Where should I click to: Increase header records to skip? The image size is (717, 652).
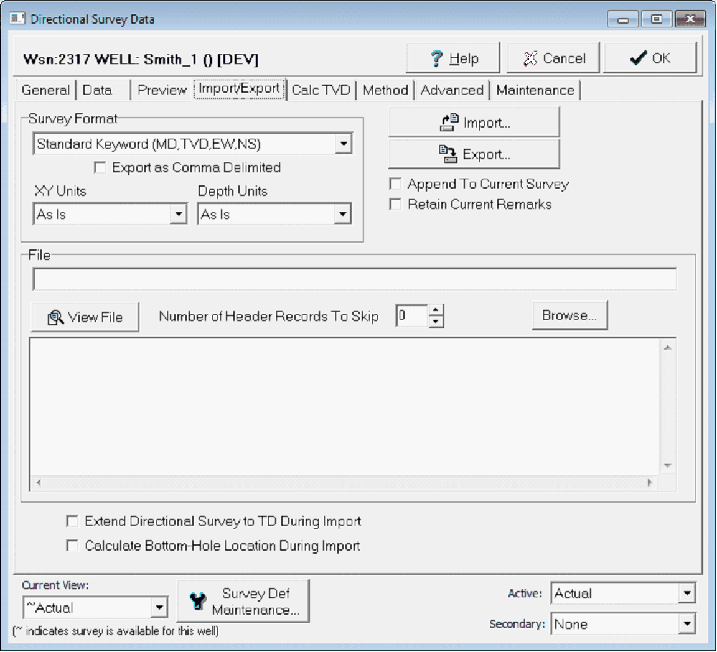coord(436,310)
